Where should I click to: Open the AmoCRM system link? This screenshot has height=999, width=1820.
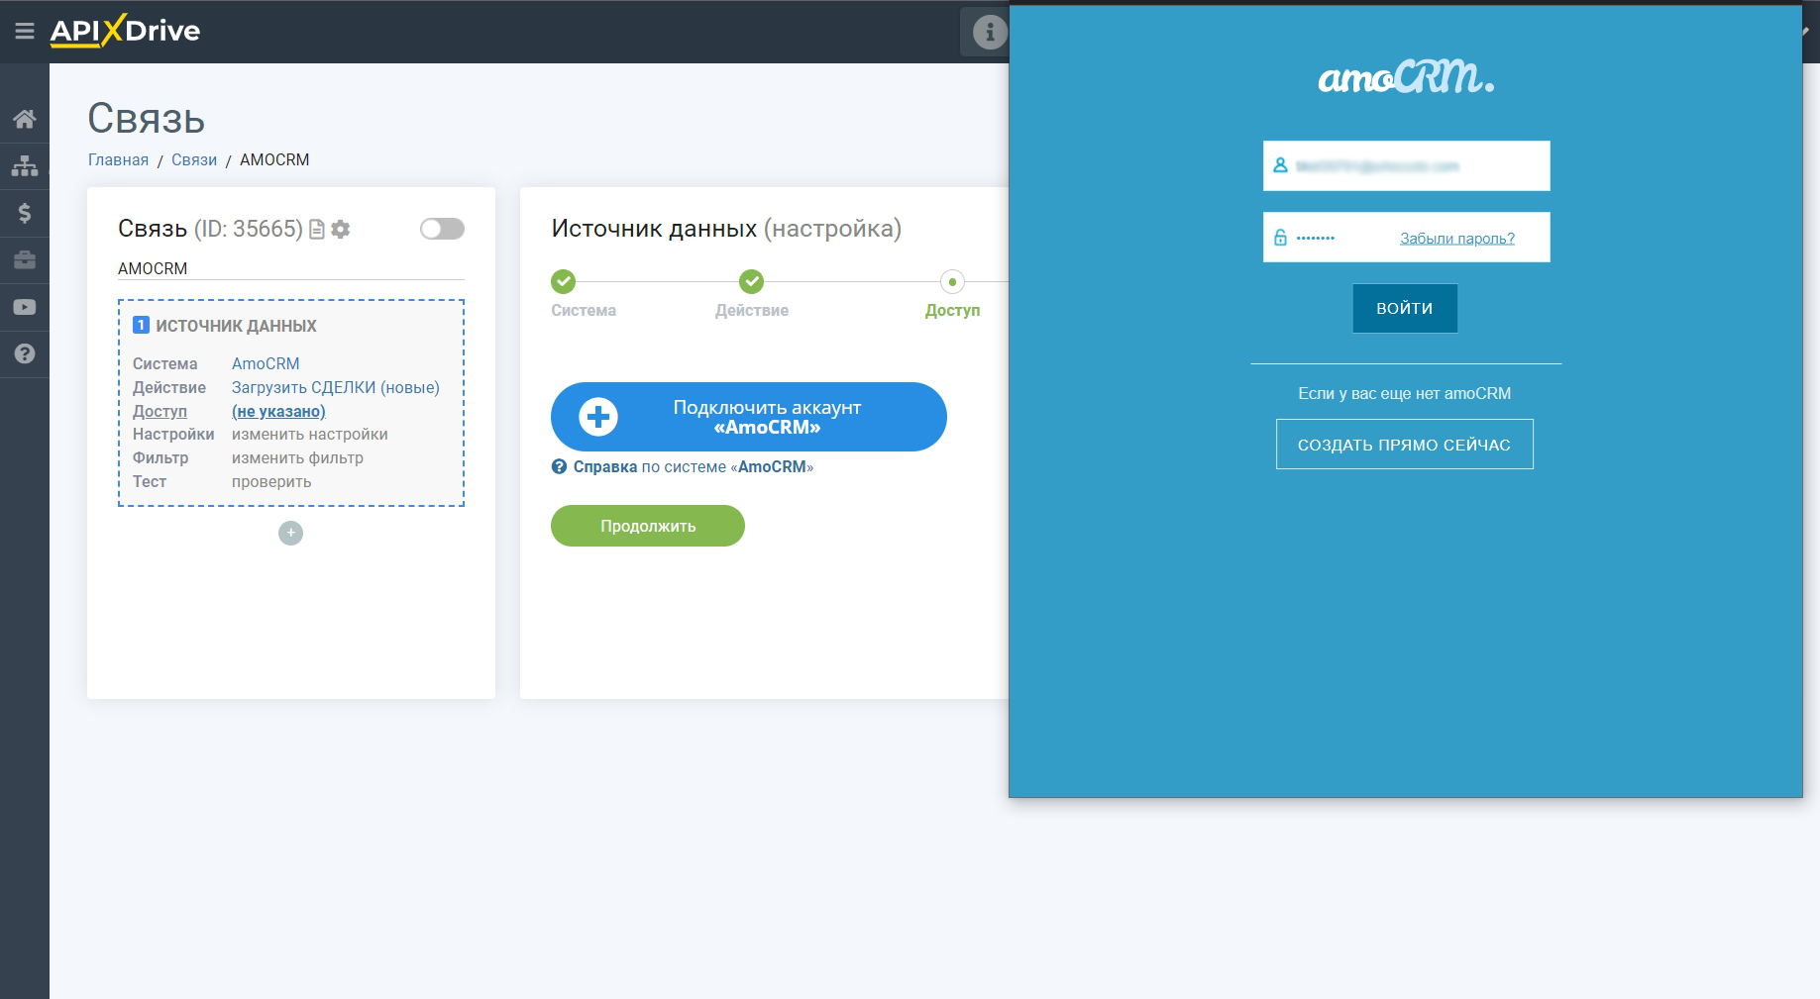pyautogui.click(x=266, y=363)
